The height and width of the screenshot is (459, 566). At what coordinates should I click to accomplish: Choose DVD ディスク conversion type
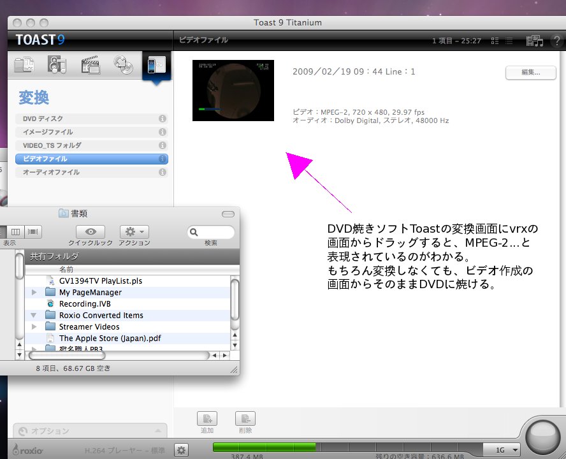91,119
